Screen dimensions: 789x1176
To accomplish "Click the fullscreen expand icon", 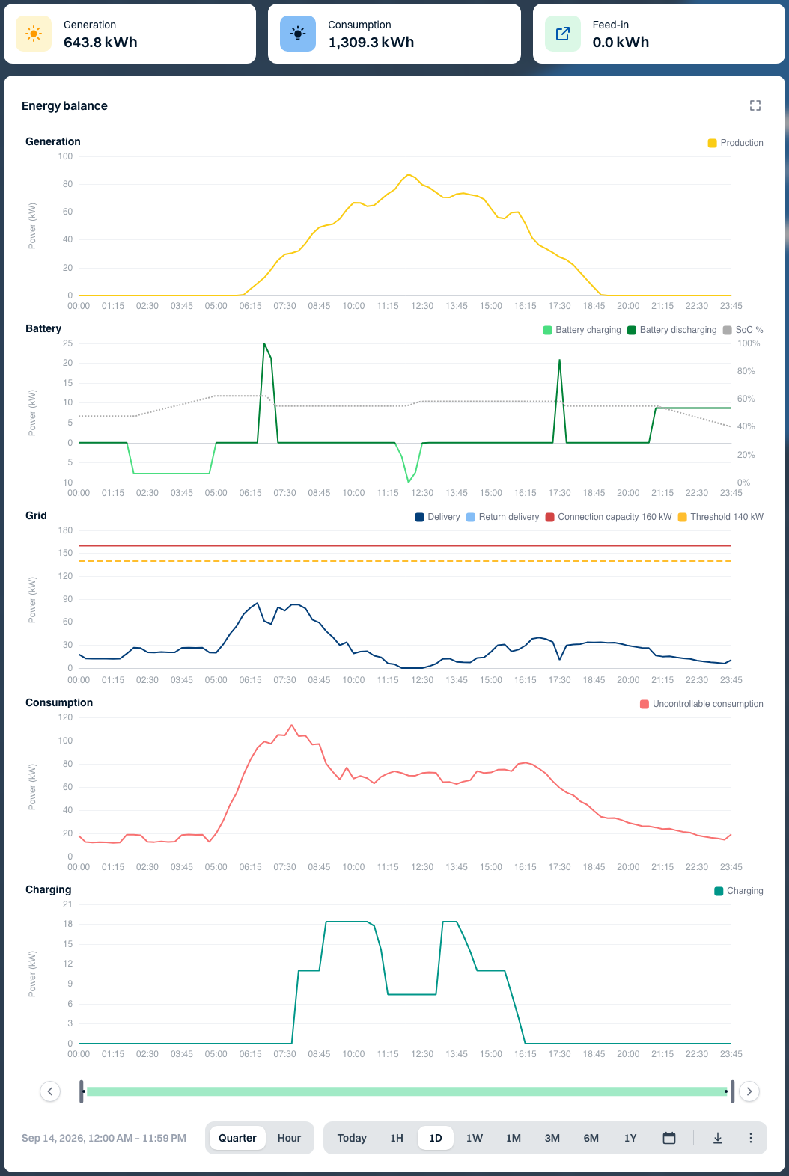I will [x=755, y=105].
